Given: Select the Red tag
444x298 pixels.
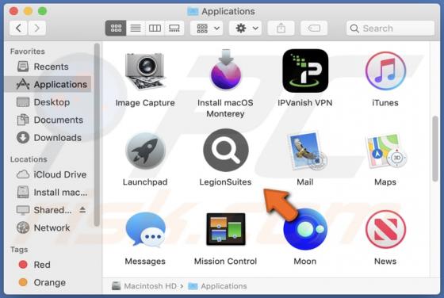Looking at the screenshot, I should pyautogui.click(x=48, y=265).
